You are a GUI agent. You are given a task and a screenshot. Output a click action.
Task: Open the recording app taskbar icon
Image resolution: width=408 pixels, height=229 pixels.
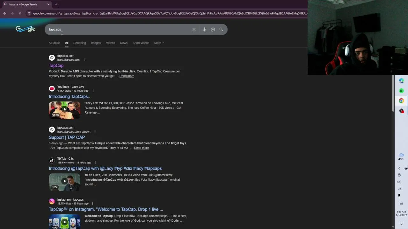pos(401,111)
